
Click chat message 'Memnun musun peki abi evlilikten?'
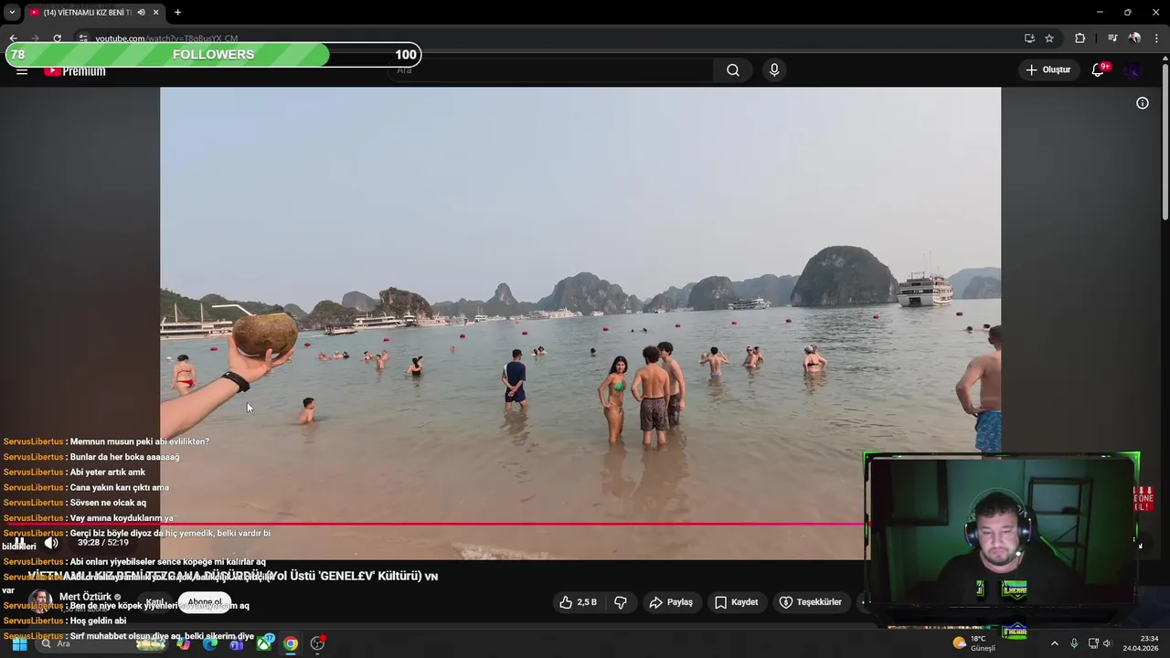140,441
